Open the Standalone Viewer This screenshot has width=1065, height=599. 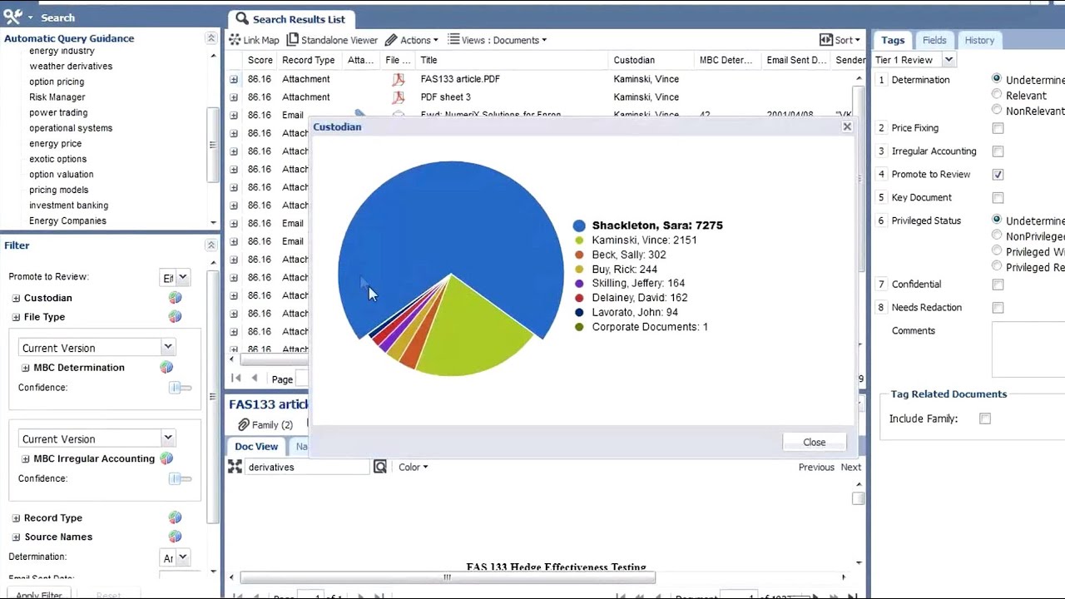332,40
